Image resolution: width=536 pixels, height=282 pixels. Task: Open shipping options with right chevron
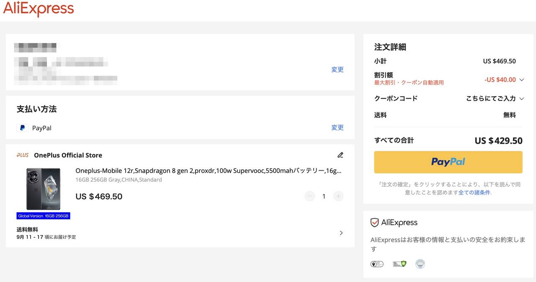point(341,233)
